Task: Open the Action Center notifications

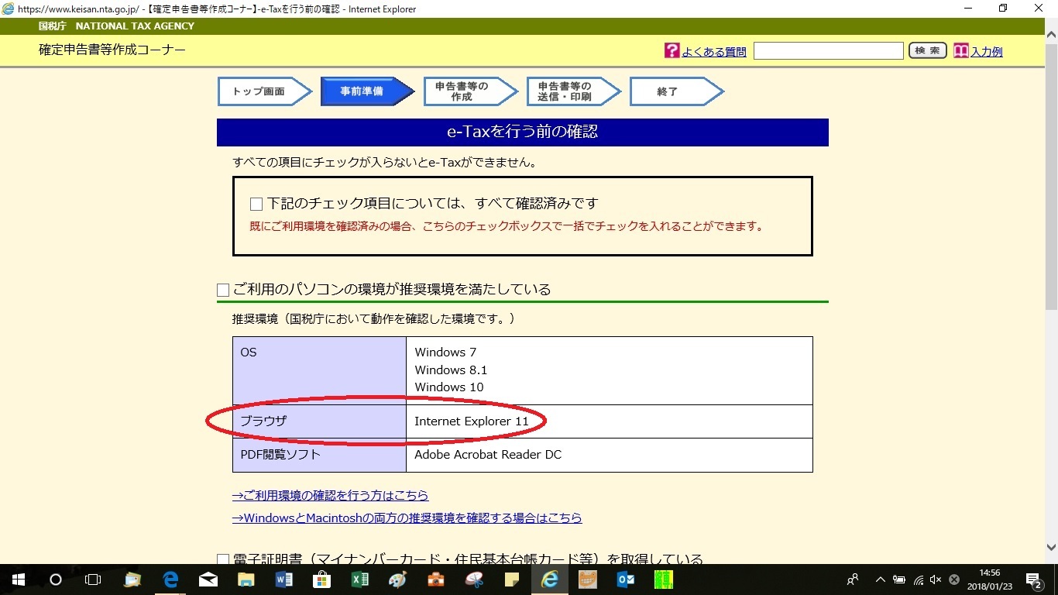Action: 1034,580
